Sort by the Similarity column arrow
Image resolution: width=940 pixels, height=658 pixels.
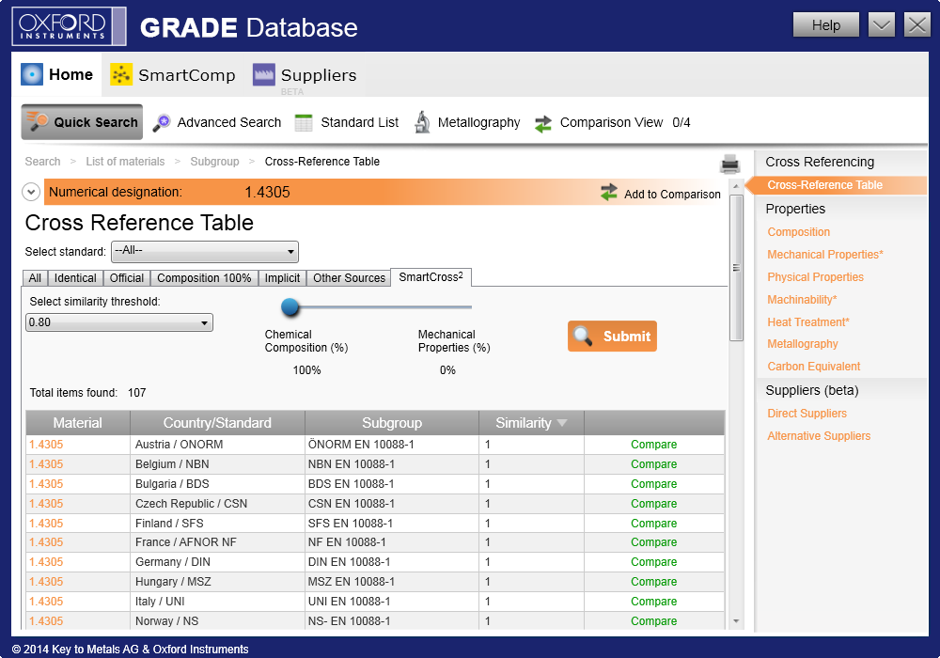[x=562, y=423]
